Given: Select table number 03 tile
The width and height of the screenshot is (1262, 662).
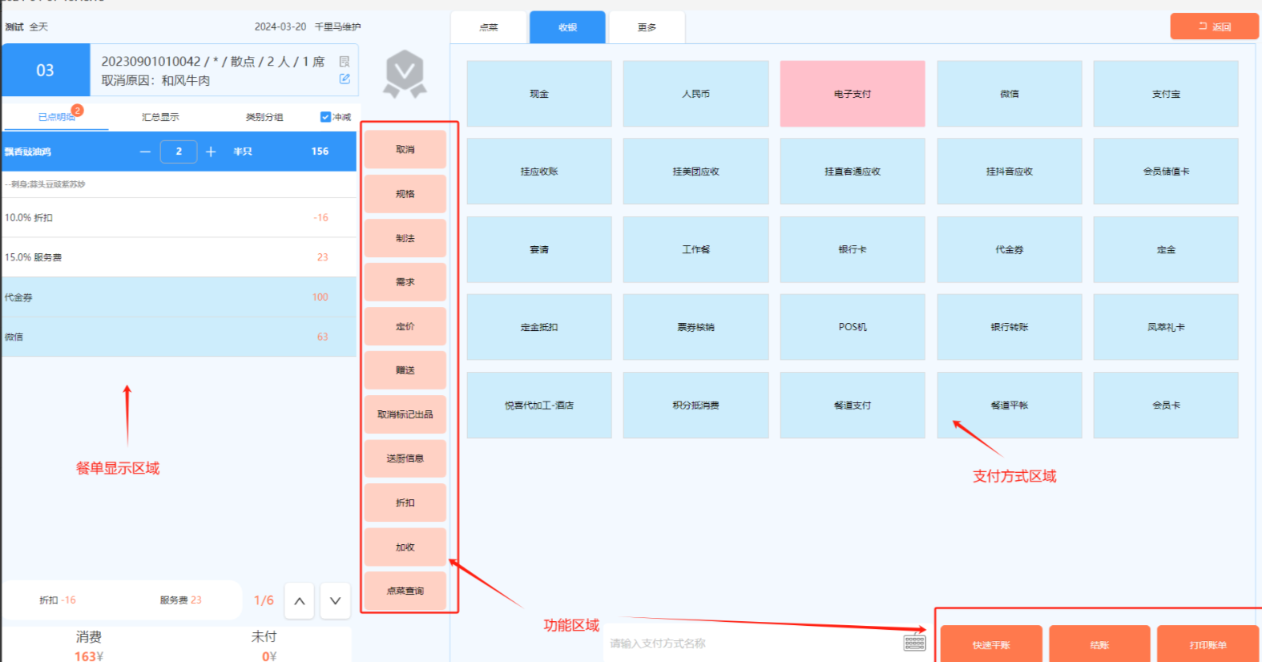Looking at the screenshot, I should coord(46,71).
